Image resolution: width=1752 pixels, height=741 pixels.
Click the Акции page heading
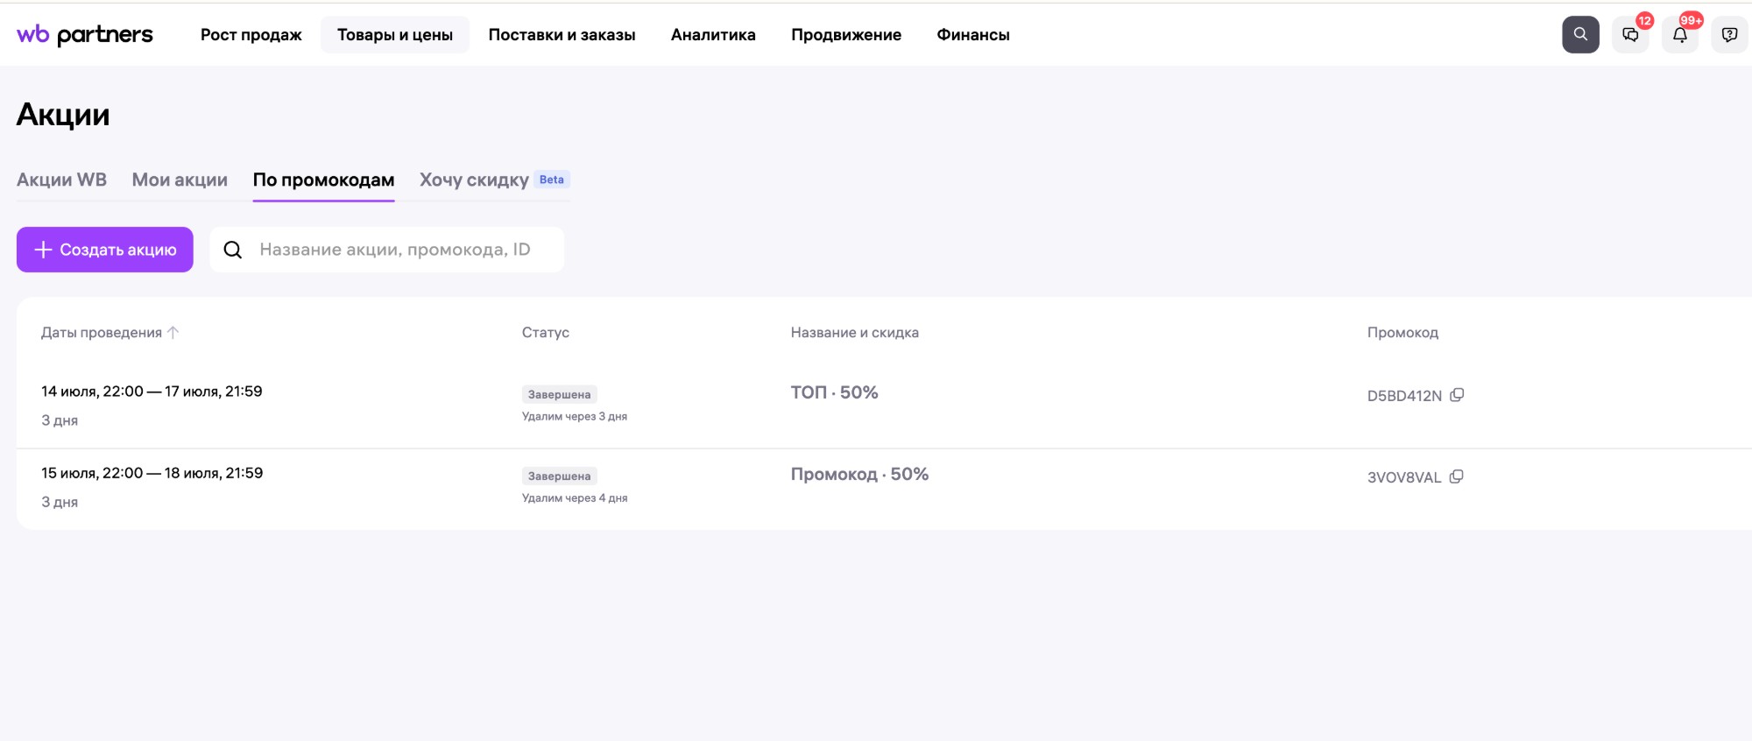click(x=63, y=115)
